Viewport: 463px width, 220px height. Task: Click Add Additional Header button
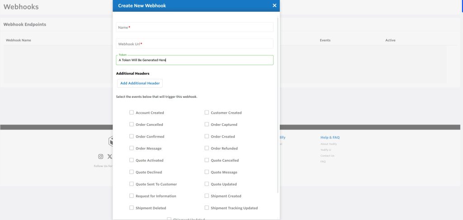[140, 83]
